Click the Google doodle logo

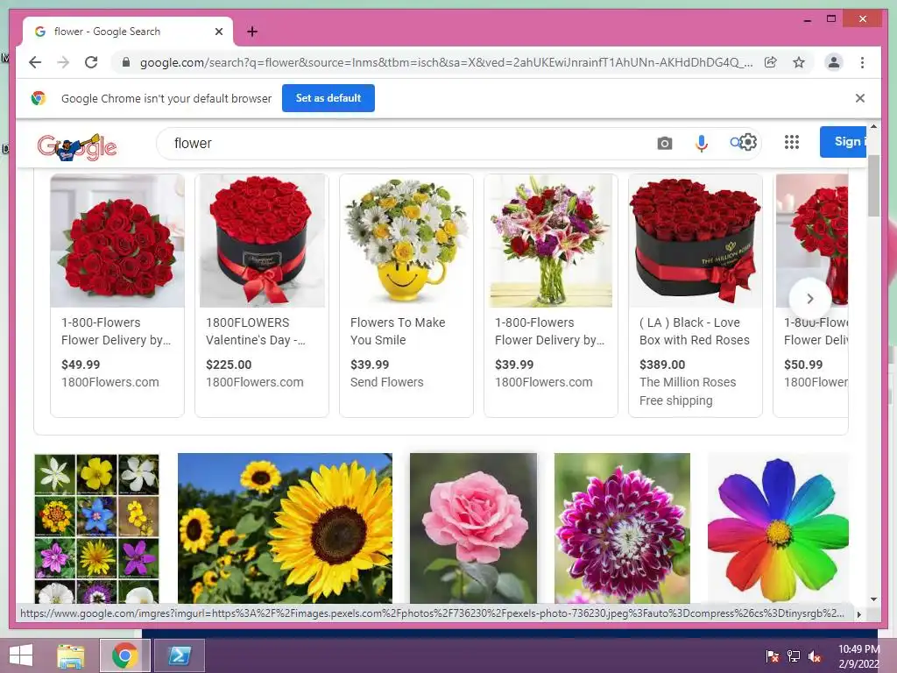[x=77, y=147]
